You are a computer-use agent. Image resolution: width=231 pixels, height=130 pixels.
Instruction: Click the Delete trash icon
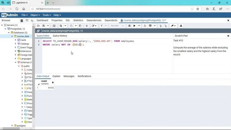click(87, 26)
